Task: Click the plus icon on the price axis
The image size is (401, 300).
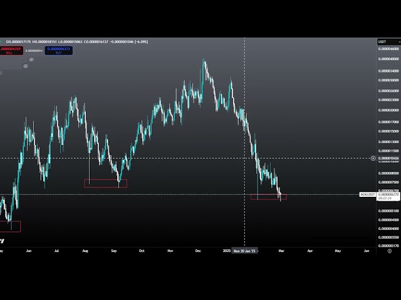Action: tap(373, 158)
